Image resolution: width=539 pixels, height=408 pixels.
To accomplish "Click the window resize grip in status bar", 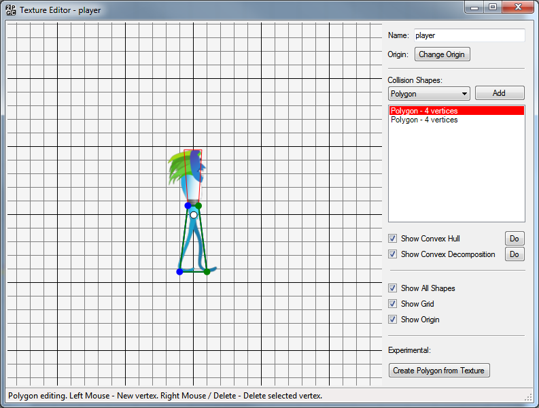I will (528, 397).
